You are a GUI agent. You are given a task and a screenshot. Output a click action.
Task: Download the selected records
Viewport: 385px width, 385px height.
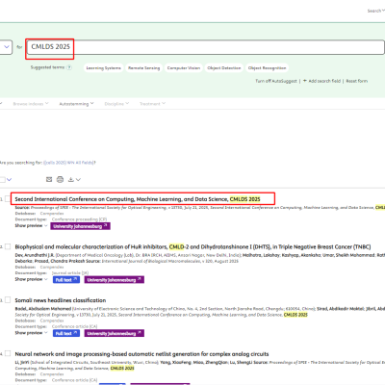(71, 179)
